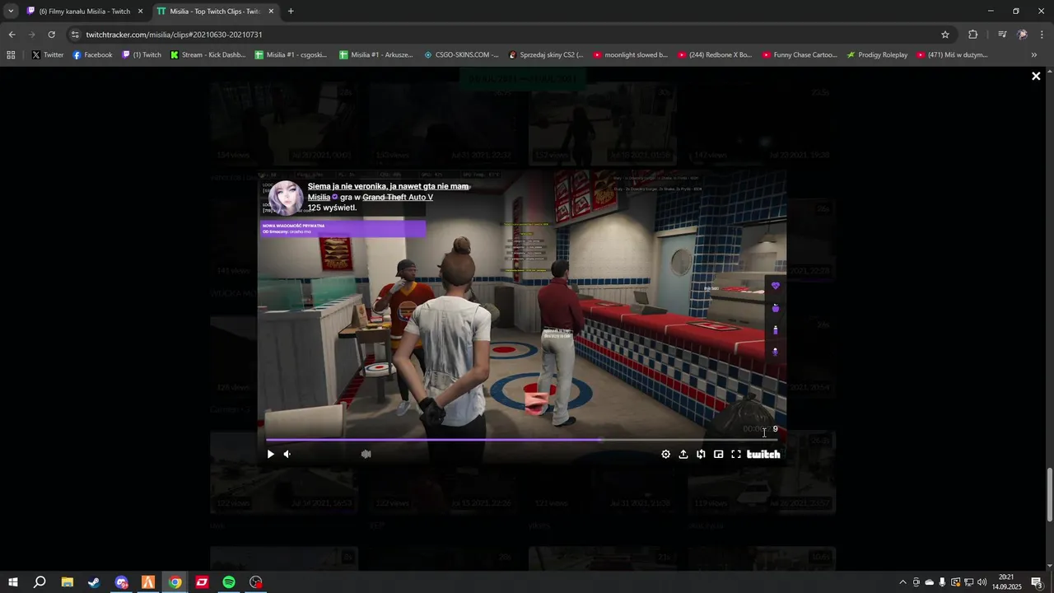Adjust the volume slider knob

click(366, 454)
